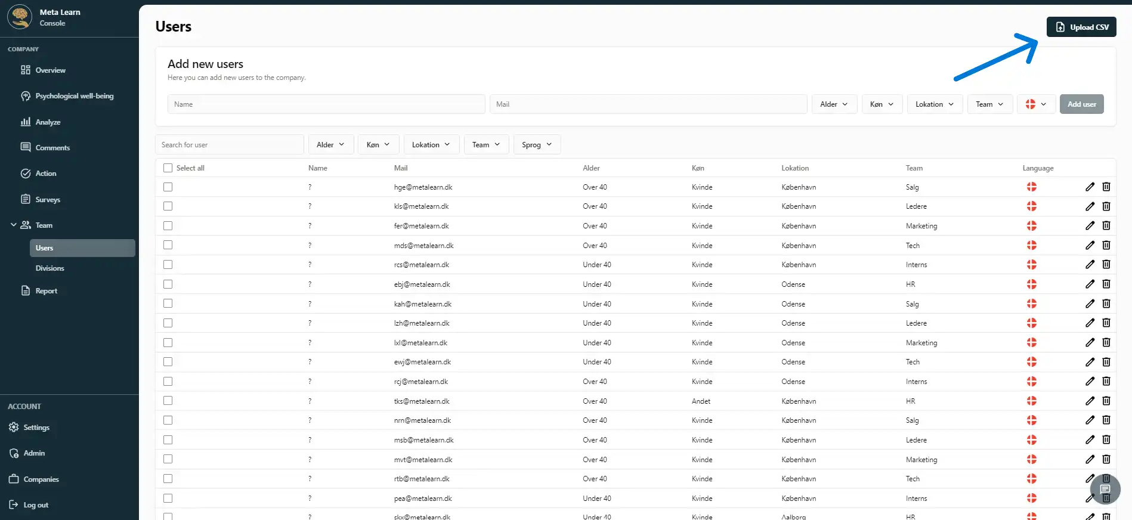Click the Meta Learn brain logo

pyautogui.click(x=20, y=17)
